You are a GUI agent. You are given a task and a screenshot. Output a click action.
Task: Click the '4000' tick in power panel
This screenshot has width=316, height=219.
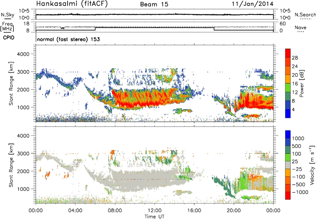tap(23, 54)
